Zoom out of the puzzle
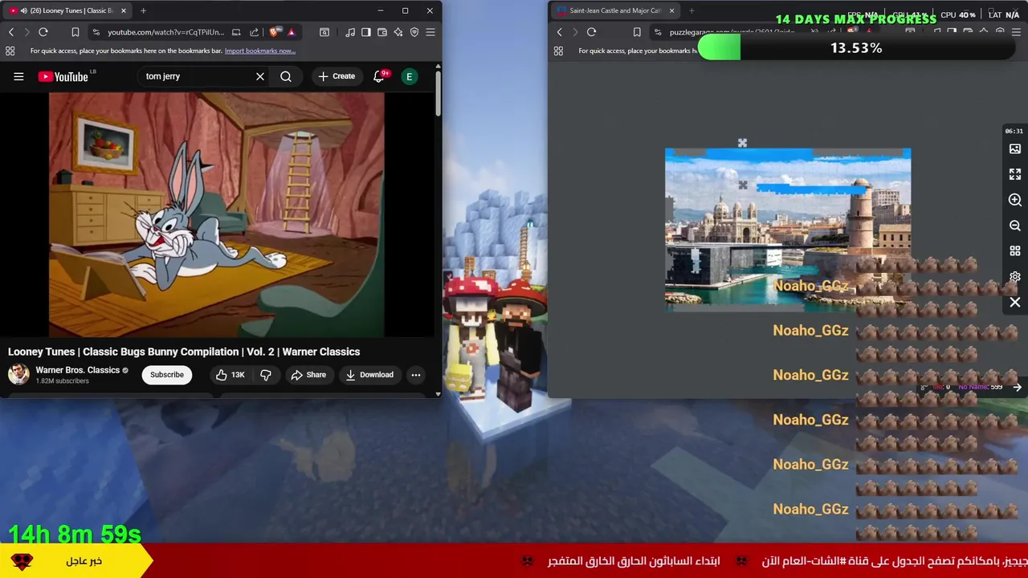 click(1015, 226)
